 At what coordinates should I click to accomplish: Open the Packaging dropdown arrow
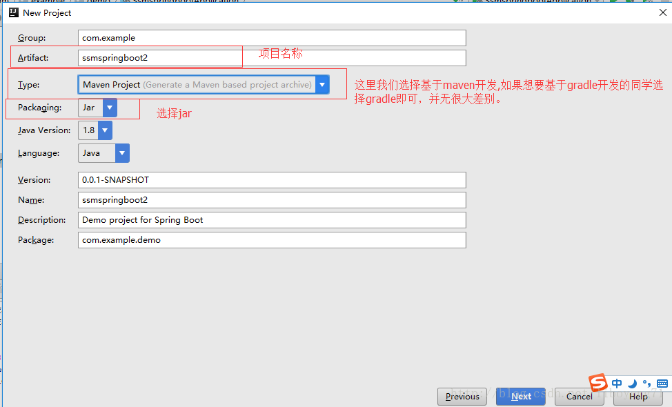tap(110, 108)
